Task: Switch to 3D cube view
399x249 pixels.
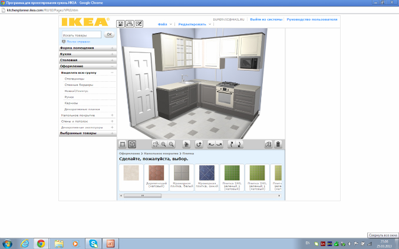Action: pyautogui.click(x=132, y=144)
